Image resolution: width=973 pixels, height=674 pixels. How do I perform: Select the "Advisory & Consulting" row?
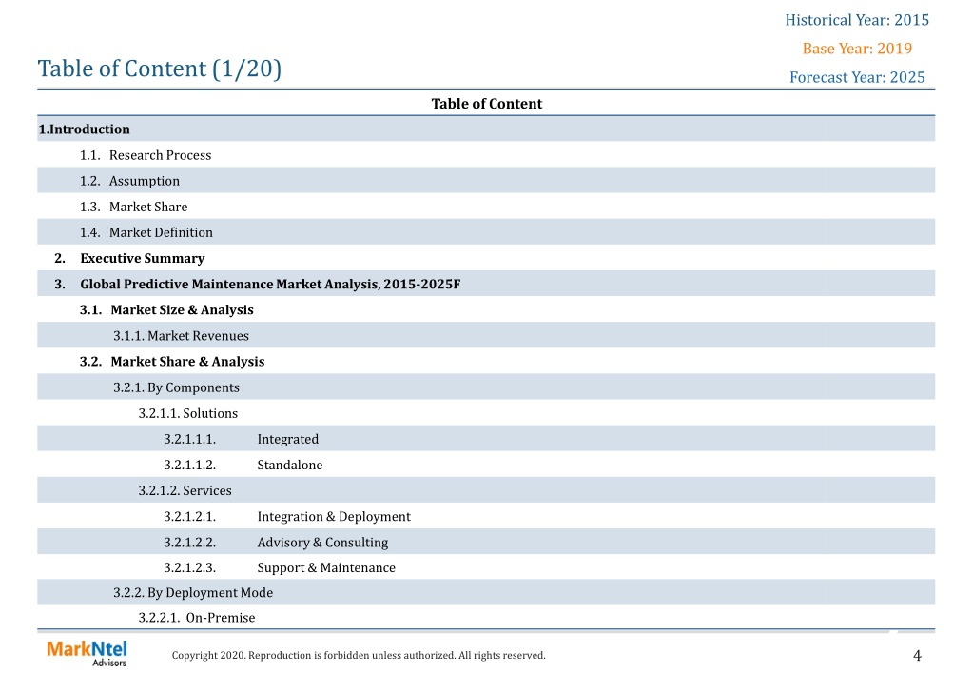(486, 542)
